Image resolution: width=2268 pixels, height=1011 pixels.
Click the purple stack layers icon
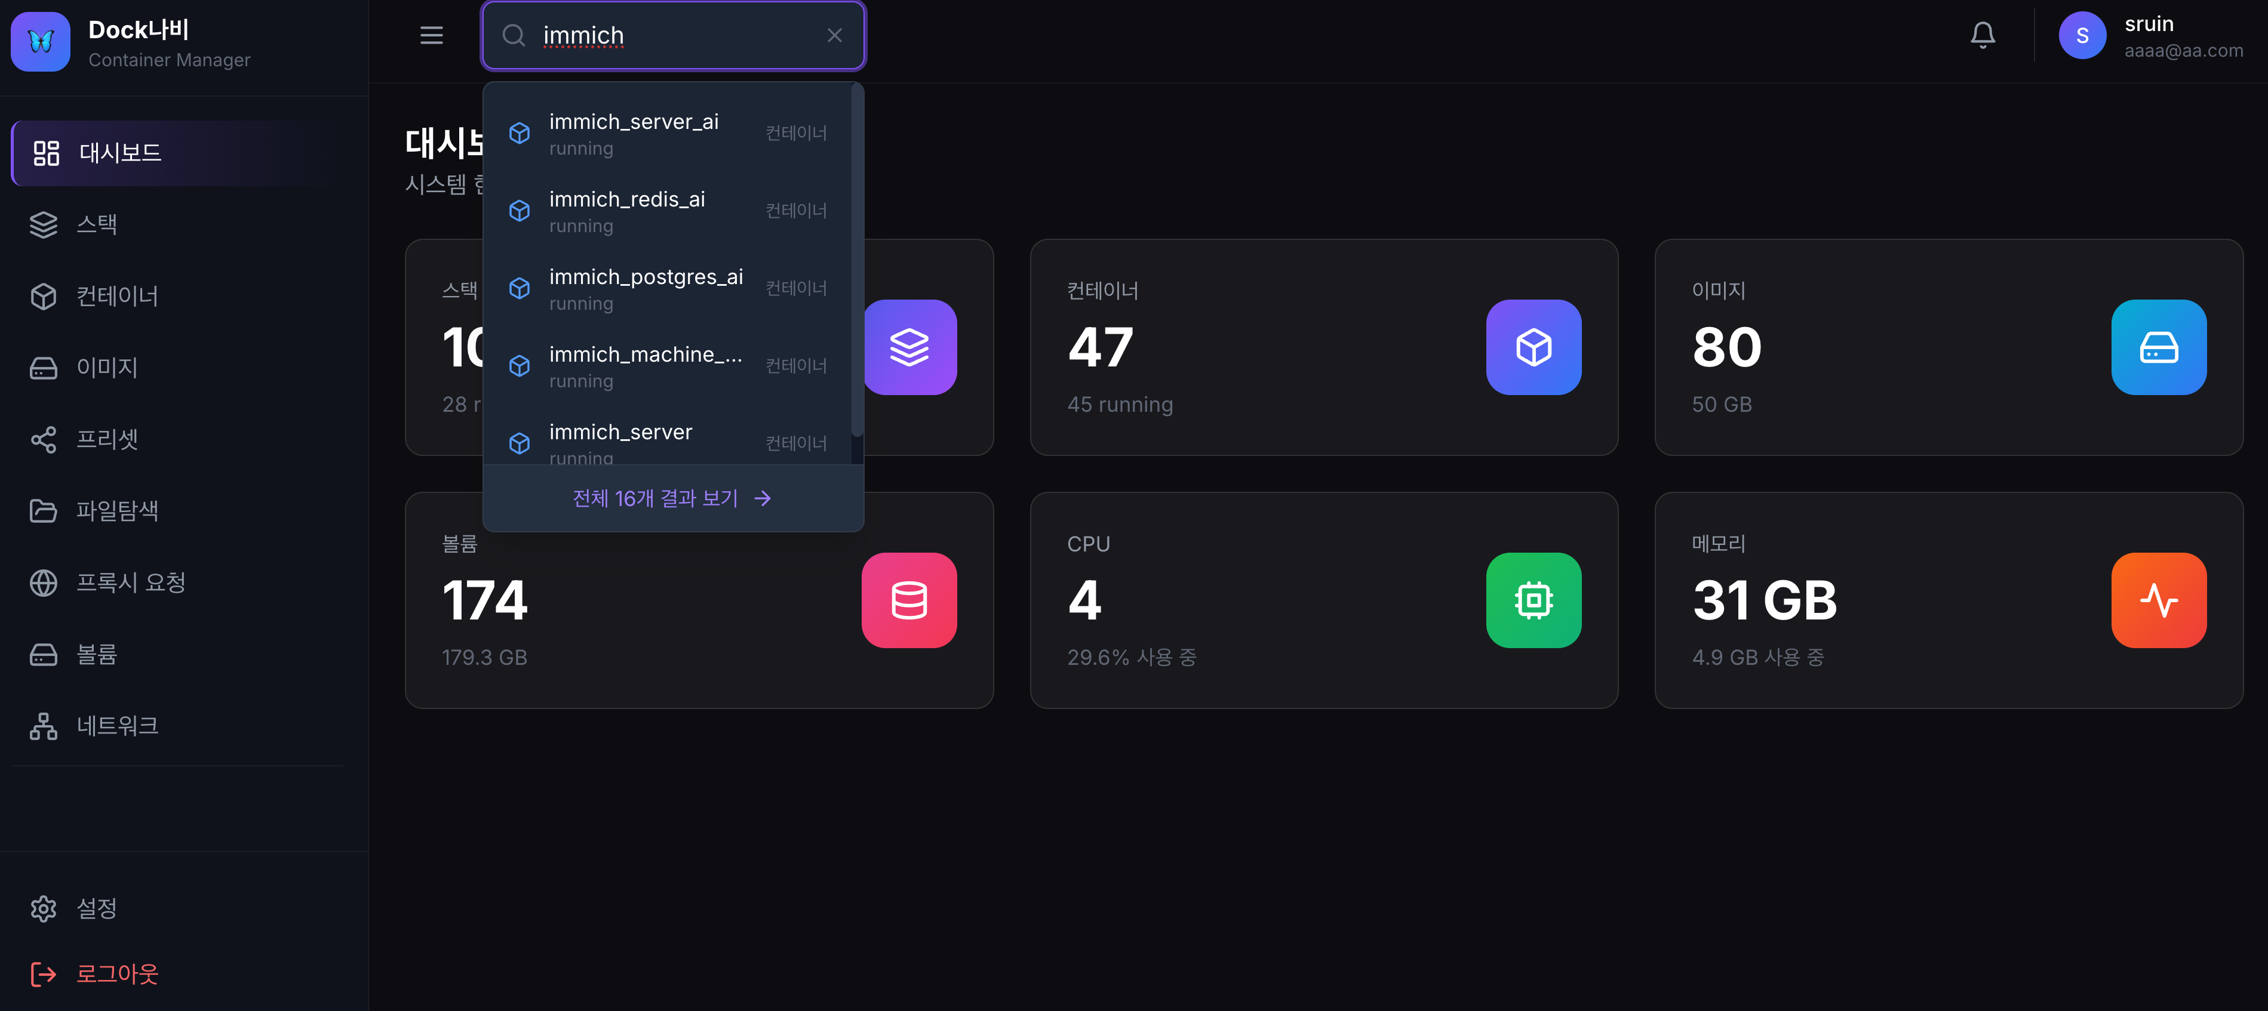pyautogui.click(x=909, y=347)
